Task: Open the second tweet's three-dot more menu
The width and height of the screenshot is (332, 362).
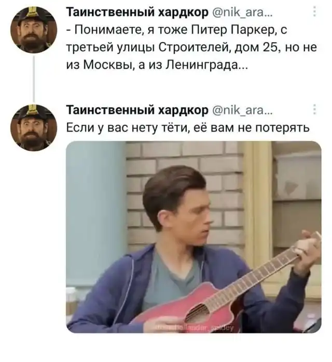Action: click(x=314, y=109)
